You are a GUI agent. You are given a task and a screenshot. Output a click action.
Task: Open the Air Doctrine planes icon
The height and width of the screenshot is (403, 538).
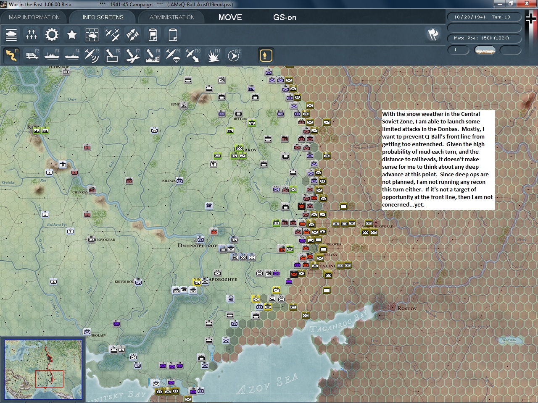click(x=112, y=34)
